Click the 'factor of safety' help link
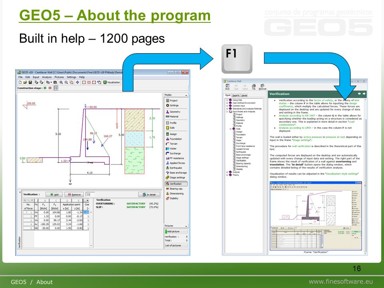 (x=323, y=100)
